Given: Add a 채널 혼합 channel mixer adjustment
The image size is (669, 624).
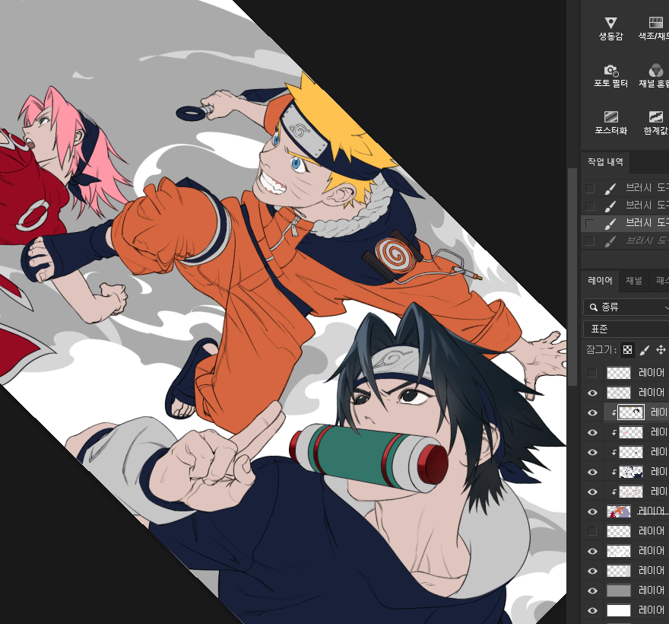Looking at the screenshot, I should [x=655, y=76].
